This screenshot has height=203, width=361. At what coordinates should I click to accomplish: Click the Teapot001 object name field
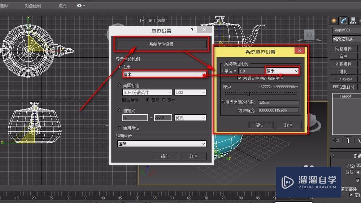[x=347, y=30]
